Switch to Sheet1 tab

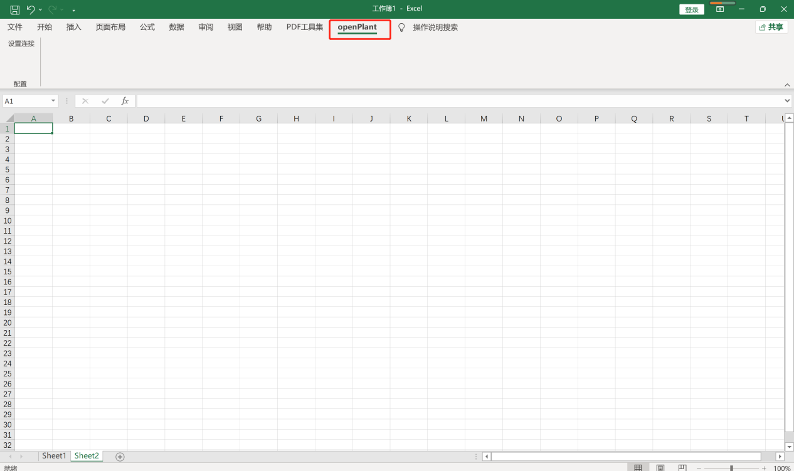[54, 456]
